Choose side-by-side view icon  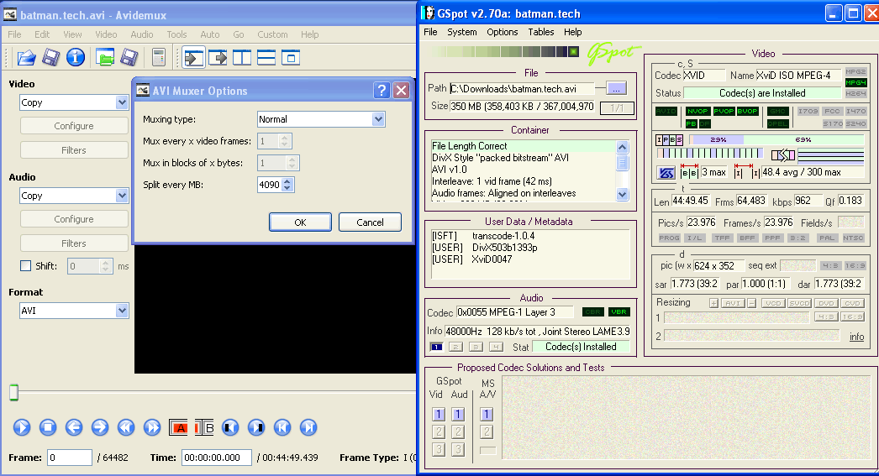(242, 58)
